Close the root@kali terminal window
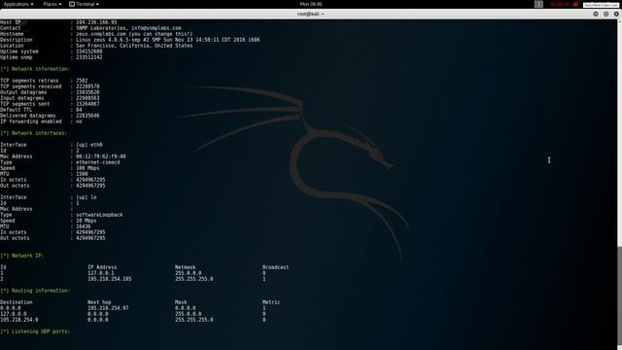Image resolution: width=622 pixels, height=350 pixels. 616,14
